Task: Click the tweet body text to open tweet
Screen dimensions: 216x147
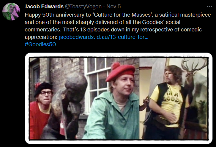Action: click(118, 26)
